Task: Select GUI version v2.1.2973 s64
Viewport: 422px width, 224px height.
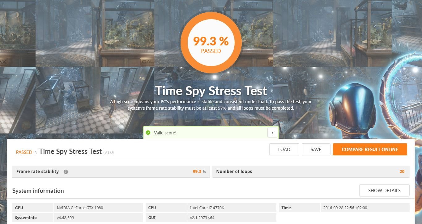Action: 202,218
